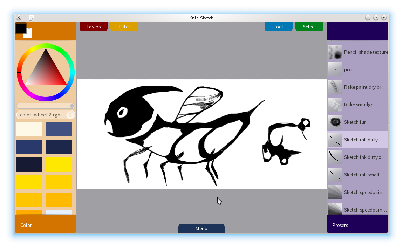Screen dimensions: 403x248
Task: Select the pixel1 brush preset
Action: coord(350,69)
